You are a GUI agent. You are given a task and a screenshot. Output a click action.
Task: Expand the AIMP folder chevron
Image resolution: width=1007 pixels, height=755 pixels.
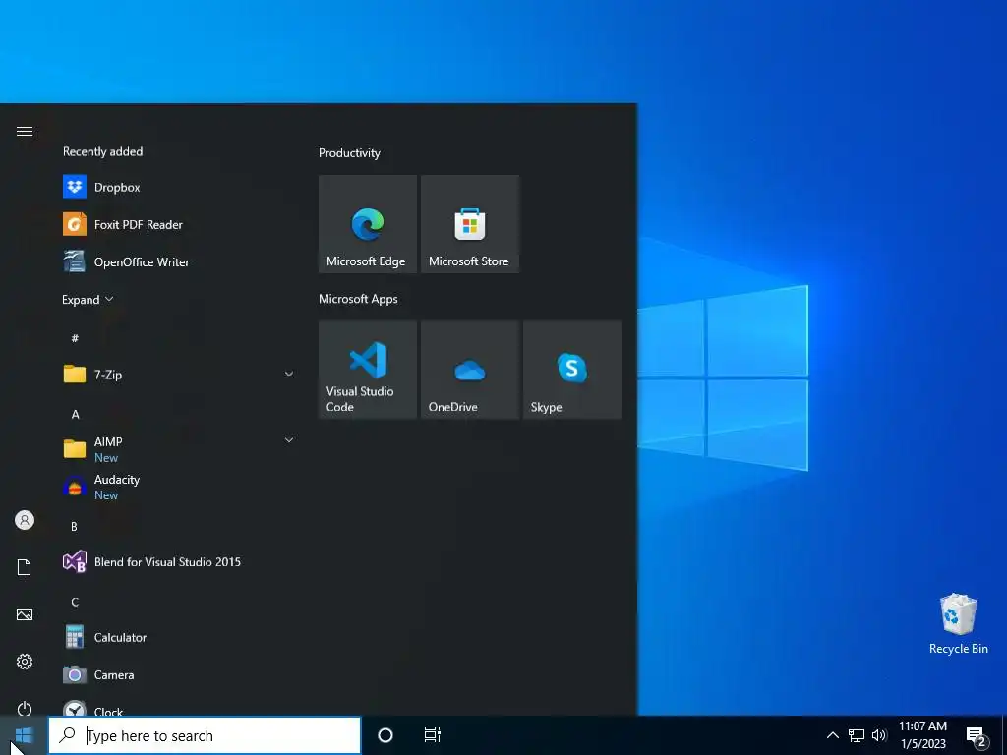(x=289, y=440)
